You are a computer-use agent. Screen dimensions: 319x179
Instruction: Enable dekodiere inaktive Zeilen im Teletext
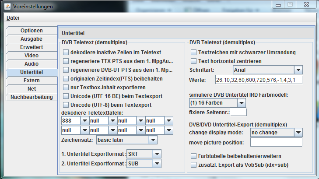click(x=66, y=53)
